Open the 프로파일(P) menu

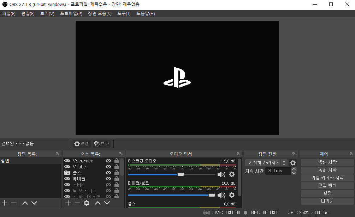click(71, 13)
